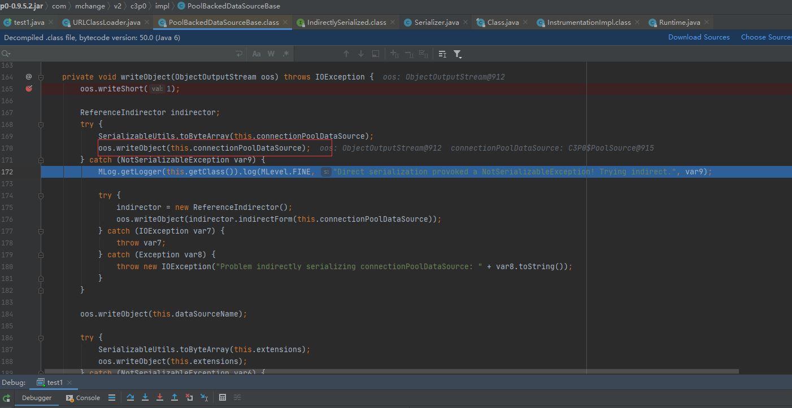Click the Step Into debug icon
Viewport: 792px width, 408px height.
pos(145,397)
